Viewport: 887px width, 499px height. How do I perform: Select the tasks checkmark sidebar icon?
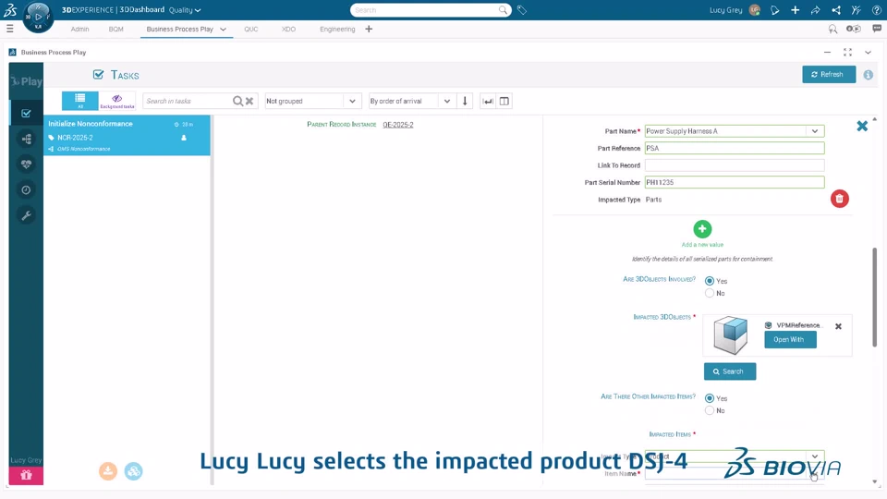point(26,113)
